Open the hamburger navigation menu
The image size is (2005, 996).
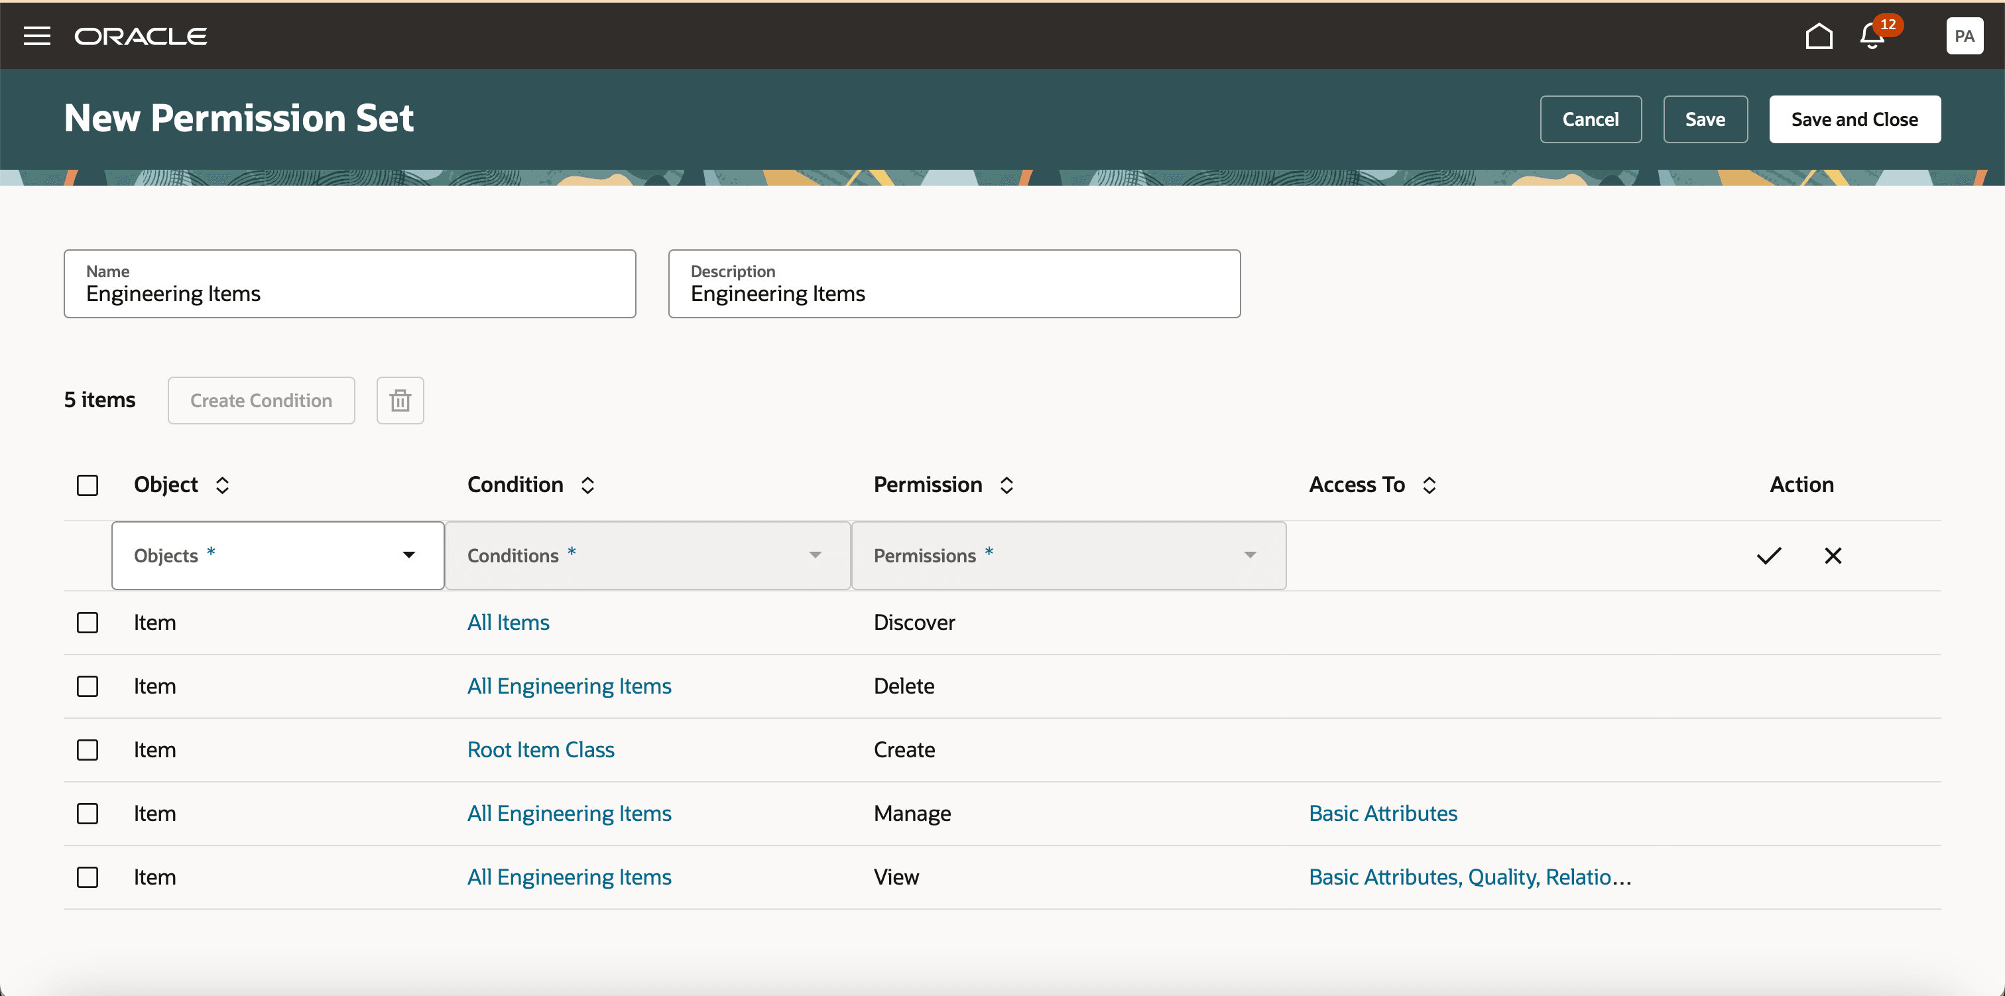(36, 36)
